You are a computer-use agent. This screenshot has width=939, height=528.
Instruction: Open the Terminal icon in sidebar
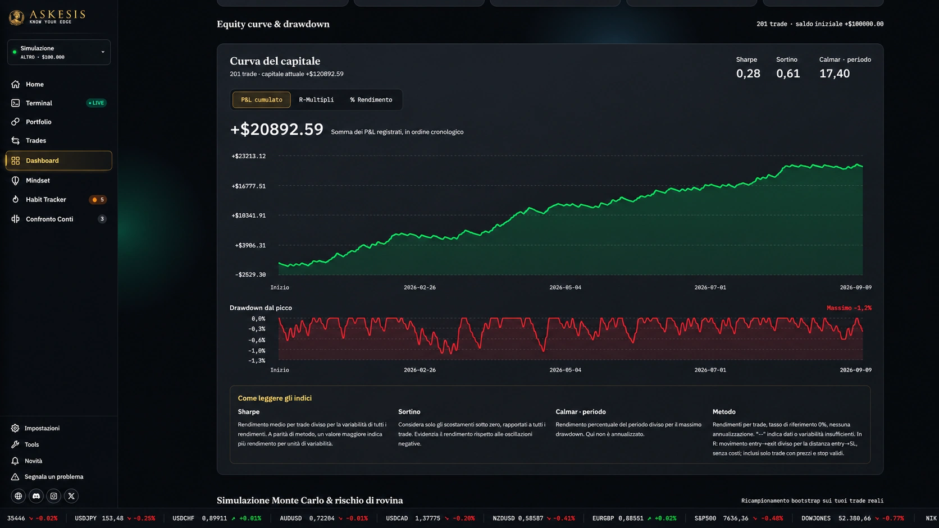[x=16, y=103]
